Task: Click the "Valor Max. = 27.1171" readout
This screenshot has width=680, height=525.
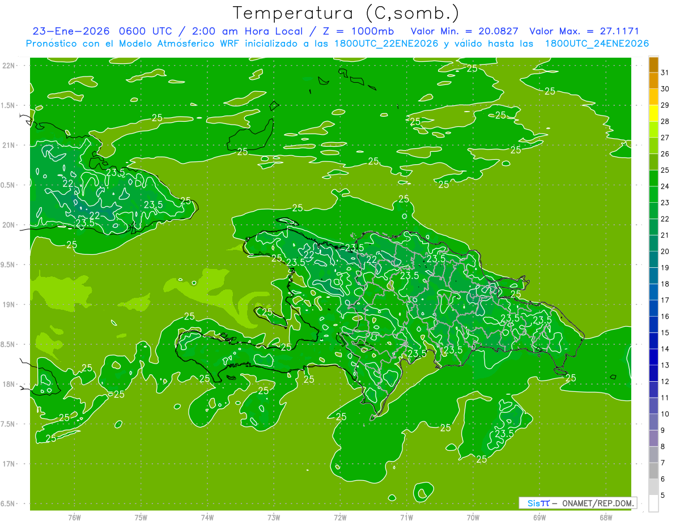Action: pyautogui.click(x=584, y=31)
